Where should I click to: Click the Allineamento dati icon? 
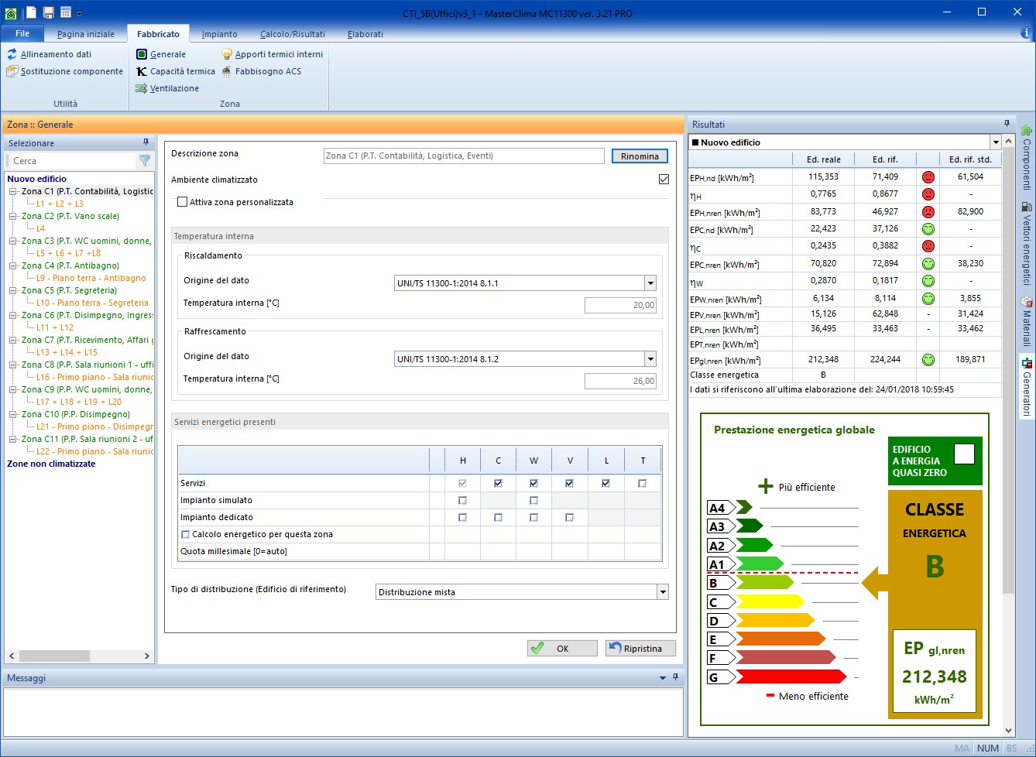tap(12, 54)
